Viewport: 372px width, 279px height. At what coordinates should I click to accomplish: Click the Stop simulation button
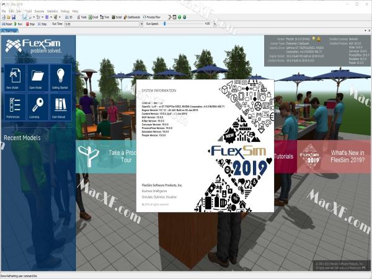pos(30,24)
